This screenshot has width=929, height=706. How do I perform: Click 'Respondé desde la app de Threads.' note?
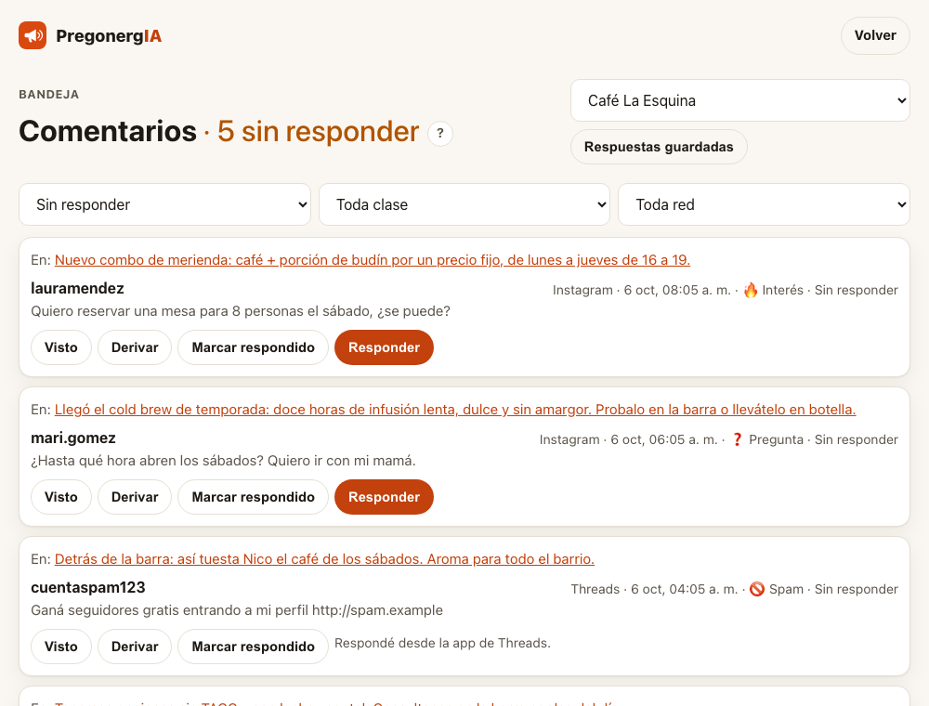pyautogui.click(x=442, y=643)
